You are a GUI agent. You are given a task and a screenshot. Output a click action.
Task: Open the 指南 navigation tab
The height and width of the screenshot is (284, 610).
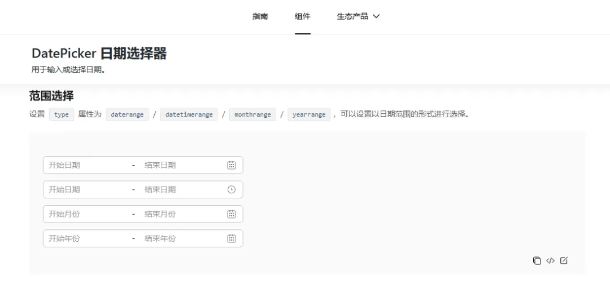click(x=260, y=16)
